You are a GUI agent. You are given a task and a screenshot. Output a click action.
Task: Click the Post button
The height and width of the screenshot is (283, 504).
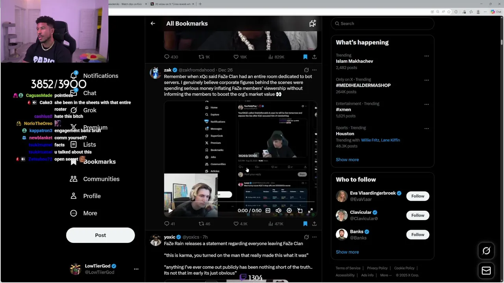pyautogui.click(x=100, y=235)
